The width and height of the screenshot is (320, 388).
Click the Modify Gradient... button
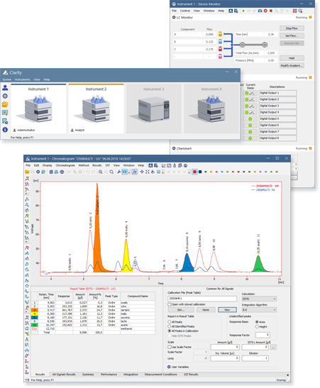point(292,65)
